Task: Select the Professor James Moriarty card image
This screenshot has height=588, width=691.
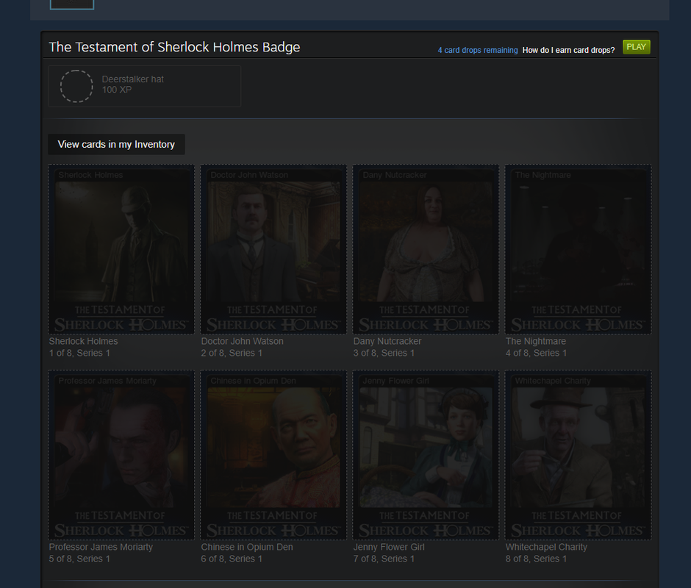Action: tap(121, 455)
